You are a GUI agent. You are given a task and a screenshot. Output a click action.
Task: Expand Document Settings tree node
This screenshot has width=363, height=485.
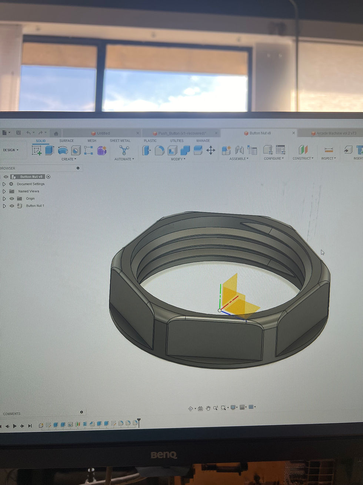[4, 184]
